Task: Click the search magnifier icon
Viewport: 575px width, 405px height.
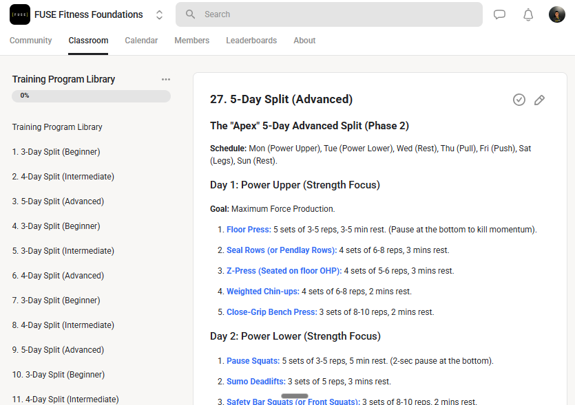Action: 190,14
